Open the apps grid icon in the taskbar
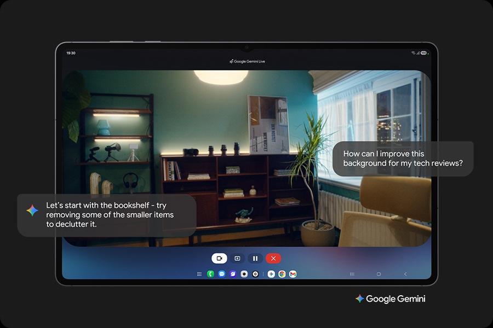This screenshot has height=328, width=493. [199, 274]
